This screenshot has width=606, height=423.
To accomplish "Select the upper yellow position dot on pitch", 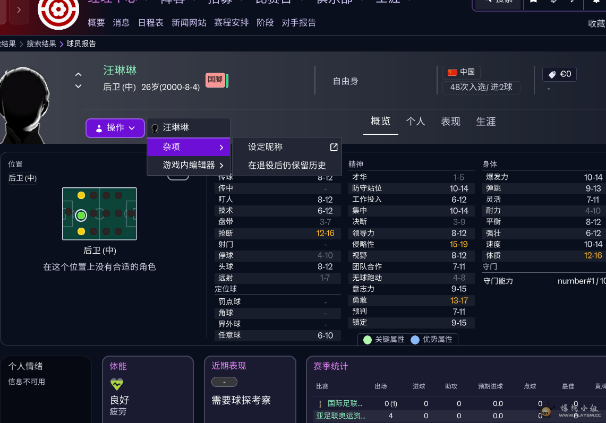I will click(81, 195).
